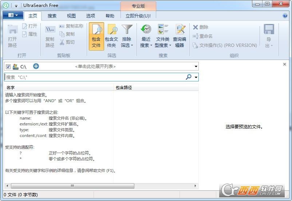Click the 复制路径 icon
Screen dimensions: 292x201
click(x=50, y=37)
